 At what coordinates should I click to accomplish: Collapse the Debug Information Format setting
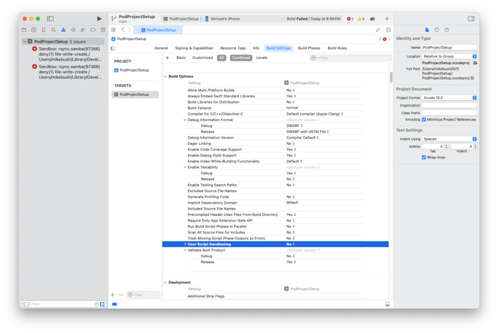click(185, 120)
